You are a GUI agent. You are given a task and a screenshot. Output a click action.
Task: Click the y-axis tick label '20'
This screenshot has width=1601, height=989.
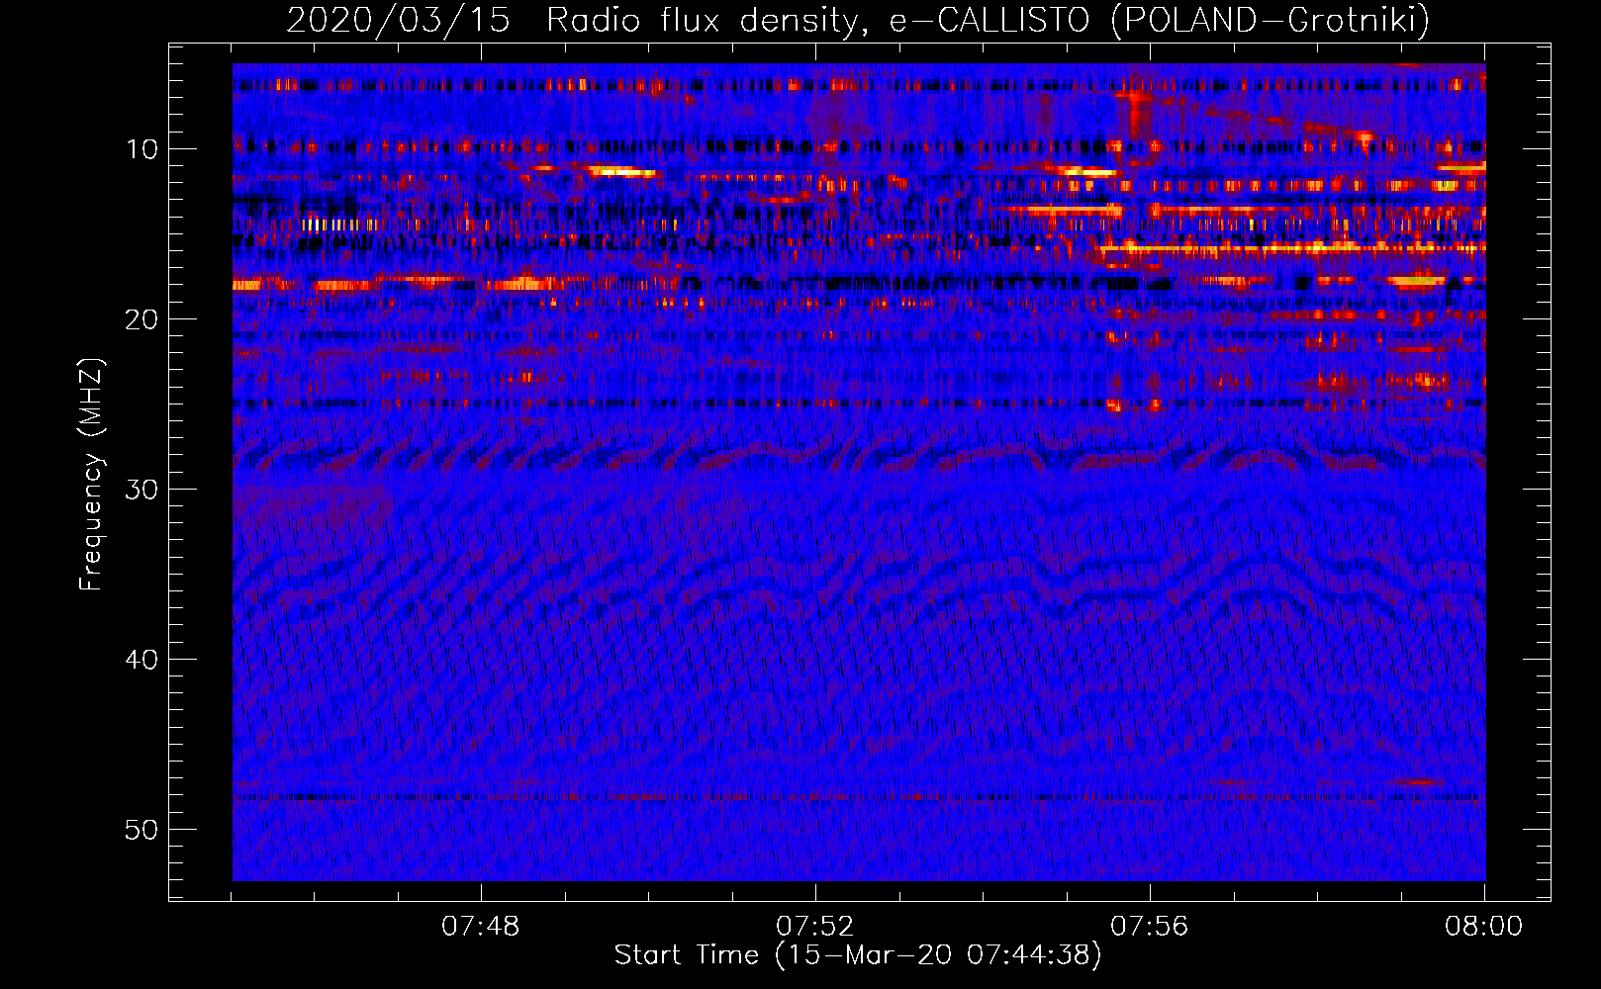coord(142,319)
